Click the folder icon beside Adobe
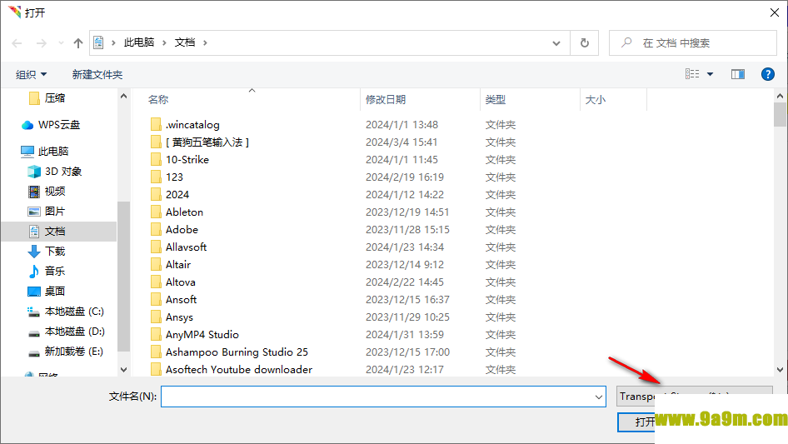 coord(157,230)
